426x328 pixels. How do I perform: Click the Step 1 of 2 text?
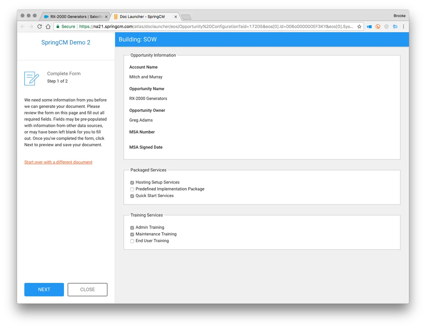click(58, 81)
